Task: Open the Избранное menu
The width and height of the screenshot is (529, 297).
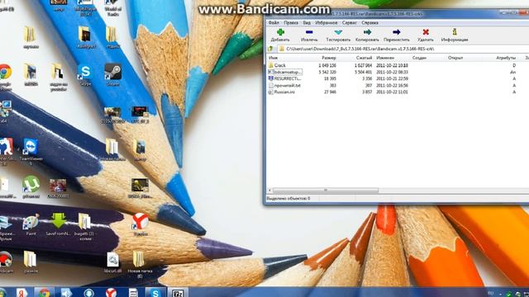Action: [x=326, y=22]
